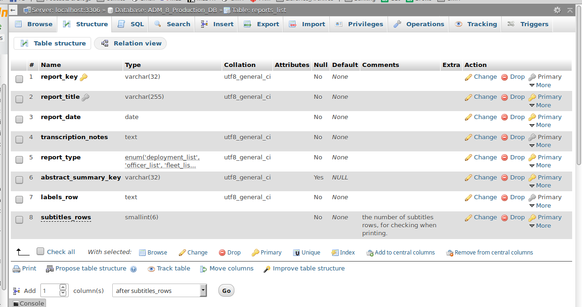Image resolution: width=582 pixels, height=307 pixels.
Task: Click the red Drop icon for report_date
Action: click(504, 118)
